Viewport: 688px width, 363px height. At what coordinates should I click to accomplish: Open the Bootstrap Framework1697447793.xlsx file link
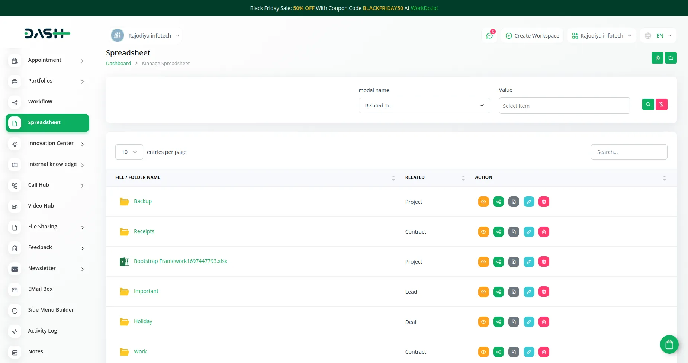pyautogui.click(x=180, y=261)
